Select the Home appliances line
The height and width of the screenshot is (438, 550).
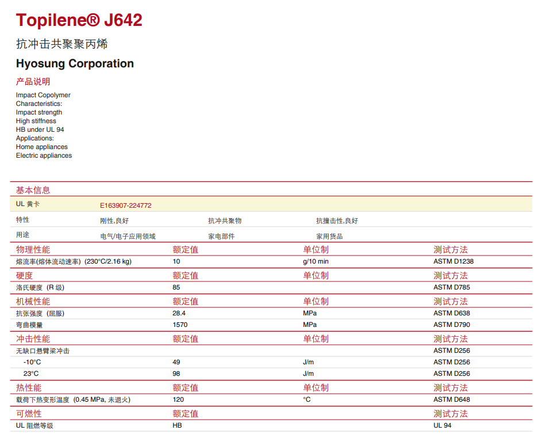[x=42, y=147]
